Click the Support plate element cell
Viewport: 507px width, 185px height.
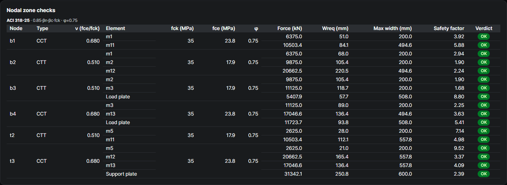(121, 174)
